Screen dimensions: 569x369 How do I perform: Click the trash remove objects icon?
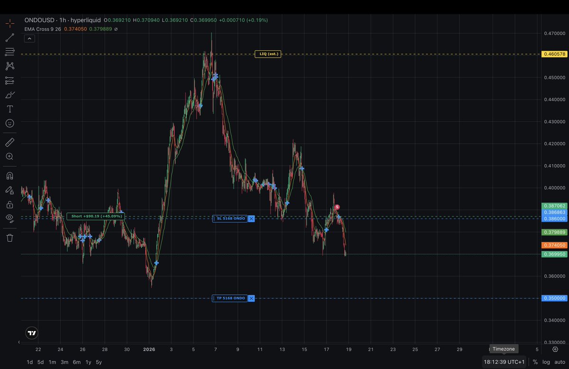point(9,237)
